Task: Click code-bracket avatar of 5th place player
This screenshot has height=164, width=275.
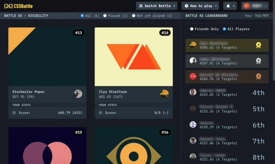Action: pos(193,108)
